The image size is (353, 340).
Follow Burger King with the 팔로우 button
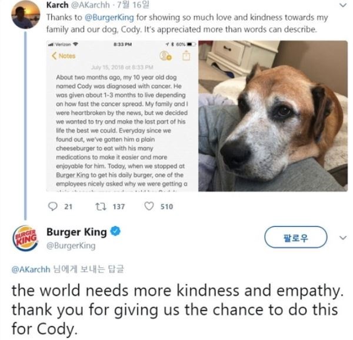coord(295,237)
